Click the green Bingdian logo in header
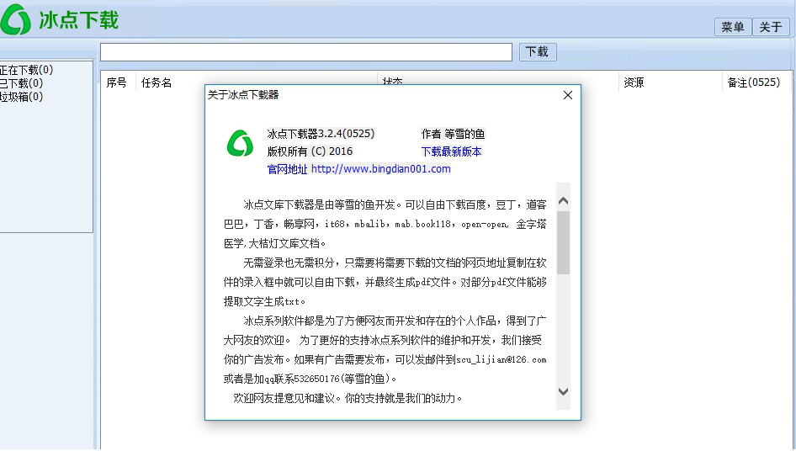The image size is (796, 467). click(15, 19)
